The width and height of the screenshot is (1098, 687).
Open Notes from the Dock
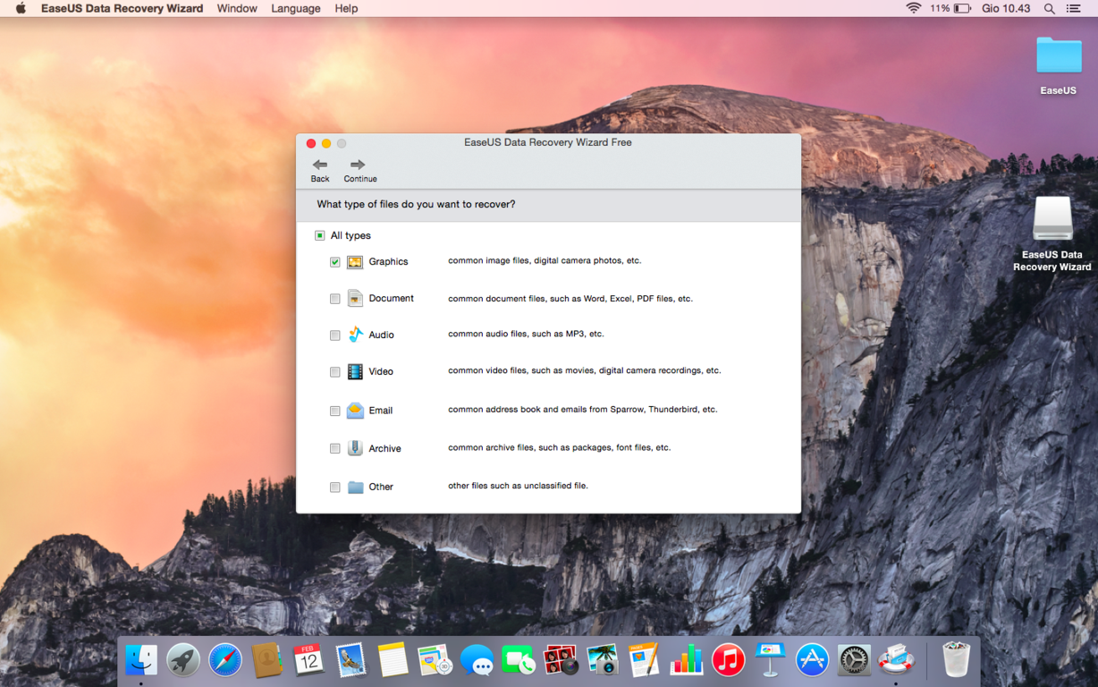click(x=393, y=660)
